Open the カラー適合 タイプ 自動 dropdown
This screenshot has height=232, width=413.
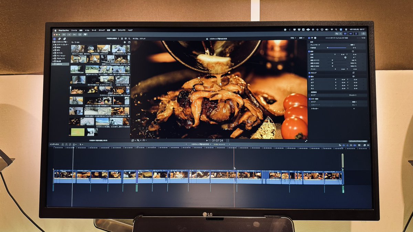tap(354, 102)
